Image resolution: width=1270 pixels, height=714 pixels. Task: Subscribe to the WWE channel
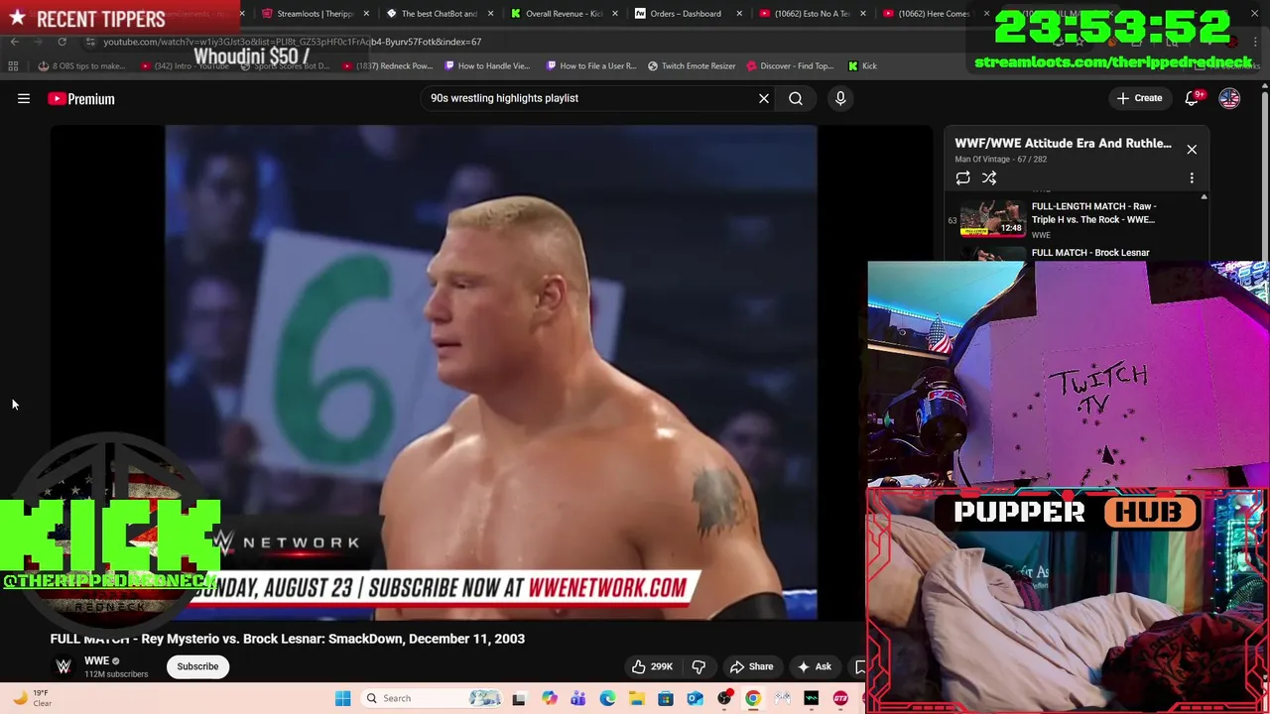click(x=197, y=666)
